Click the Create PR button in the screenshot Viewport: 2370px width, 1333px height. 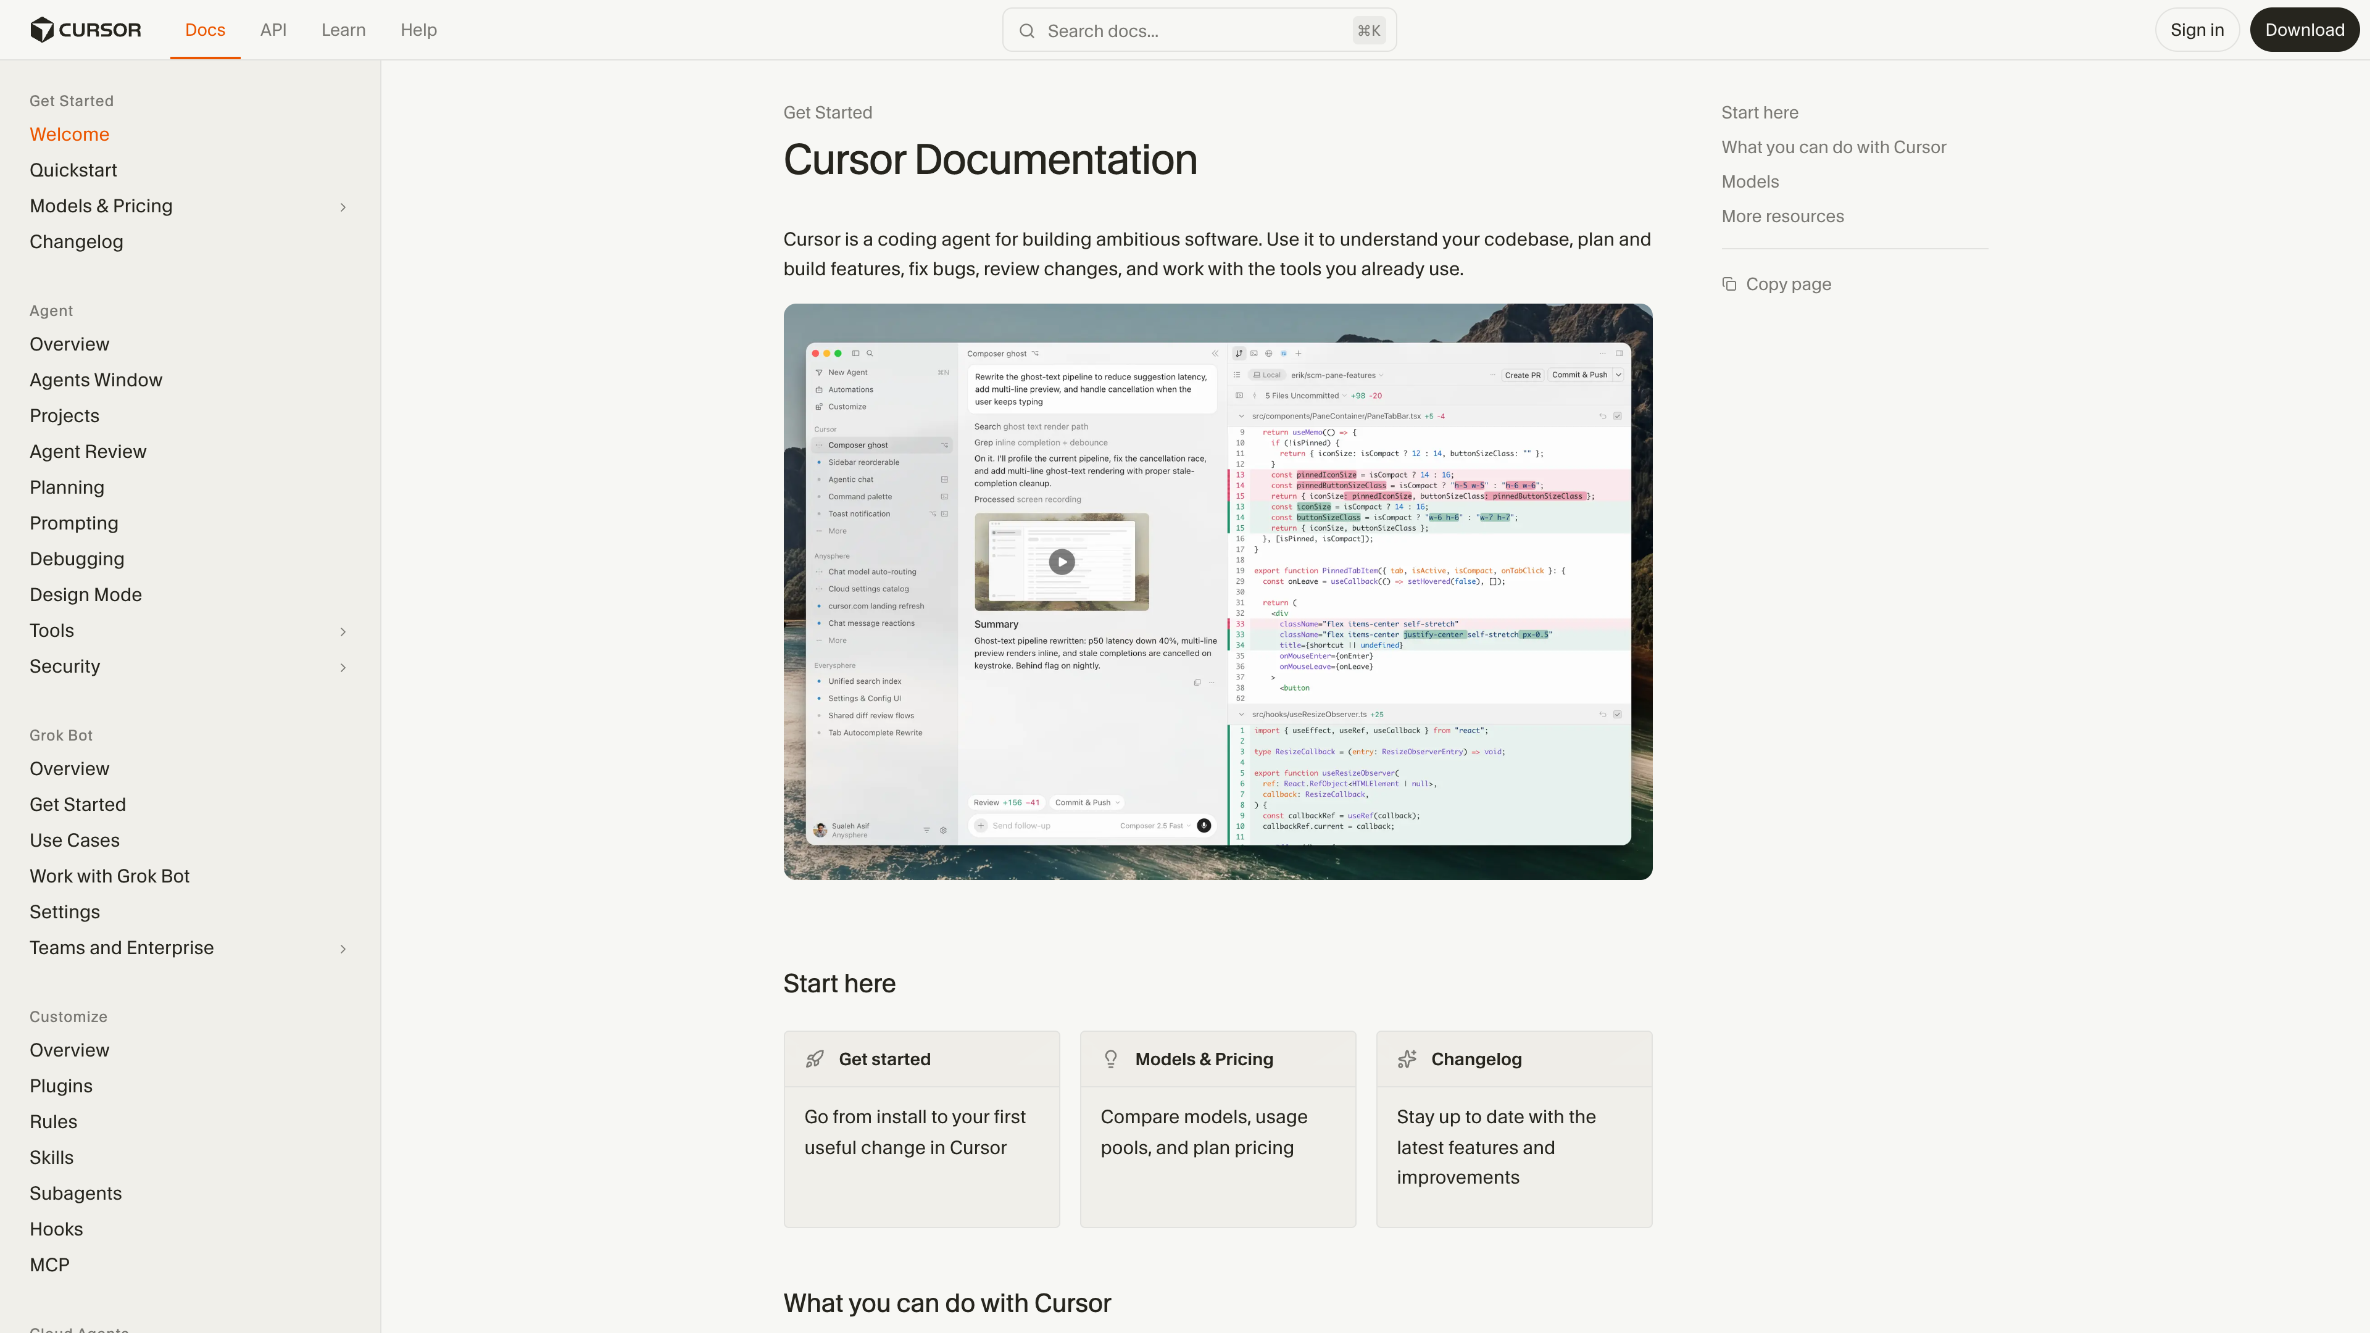click(1522, 375)
